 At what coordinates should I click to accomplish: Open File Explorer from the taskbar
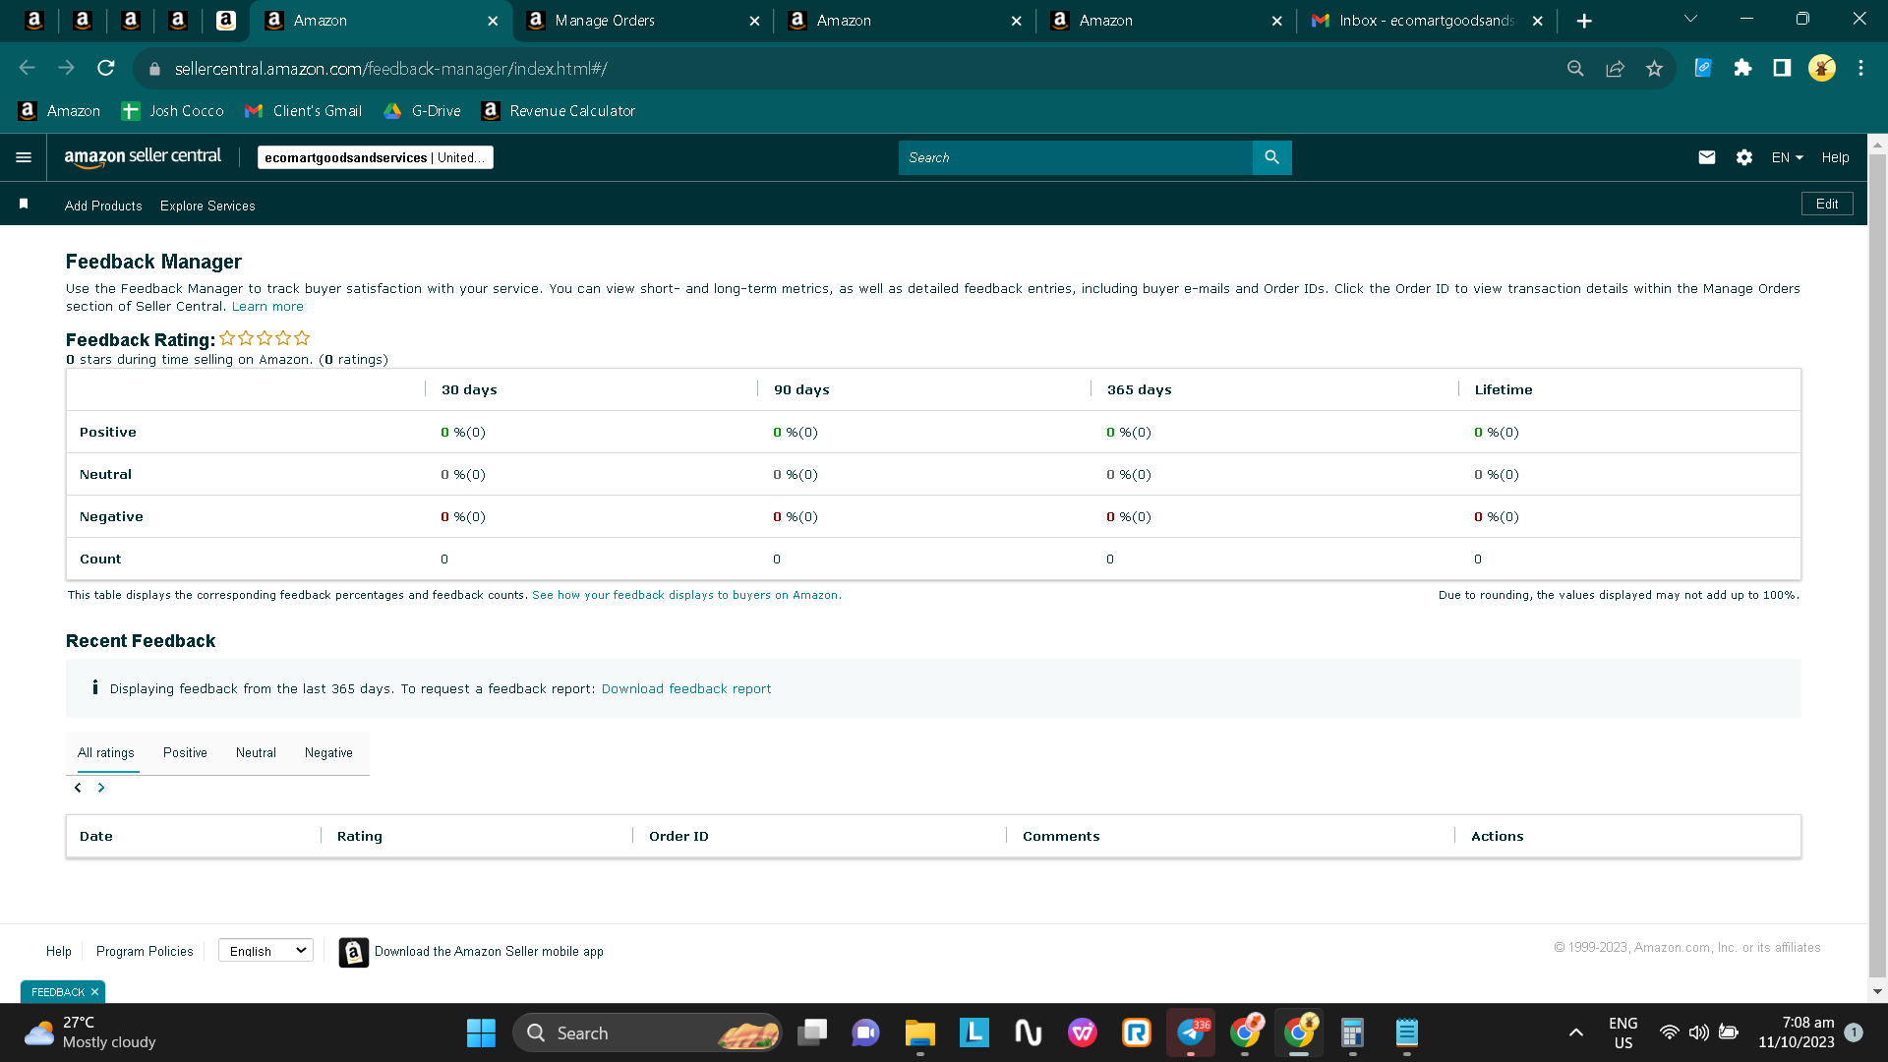pos(919,1032)
